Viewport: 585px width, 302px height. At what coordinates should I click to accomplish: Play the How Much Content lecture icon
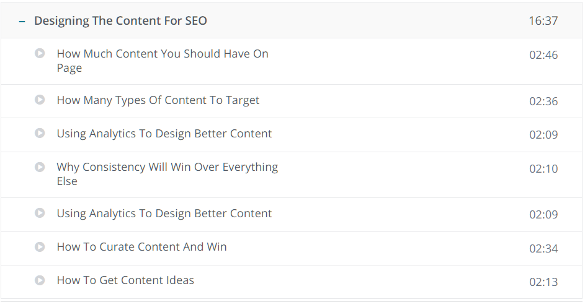[x=40, y=53]
